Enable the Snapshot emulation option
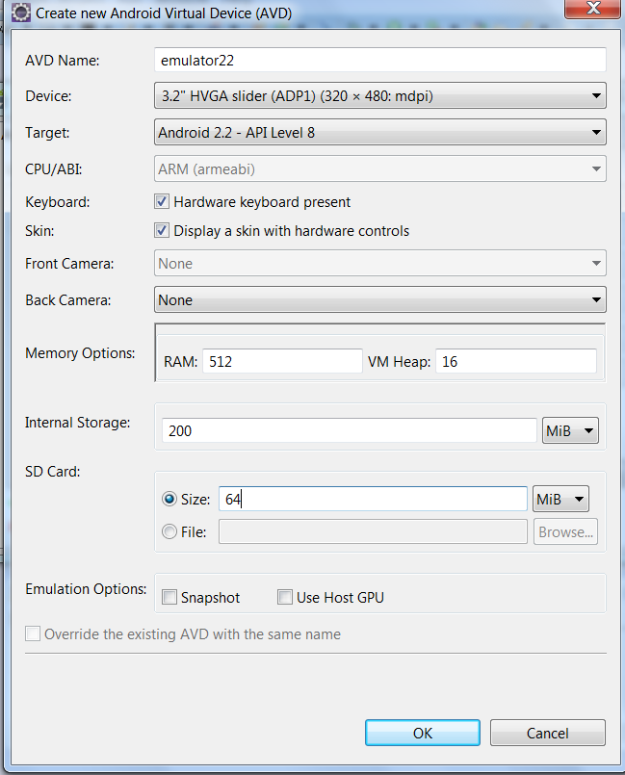625x775 pixels. 169,597
